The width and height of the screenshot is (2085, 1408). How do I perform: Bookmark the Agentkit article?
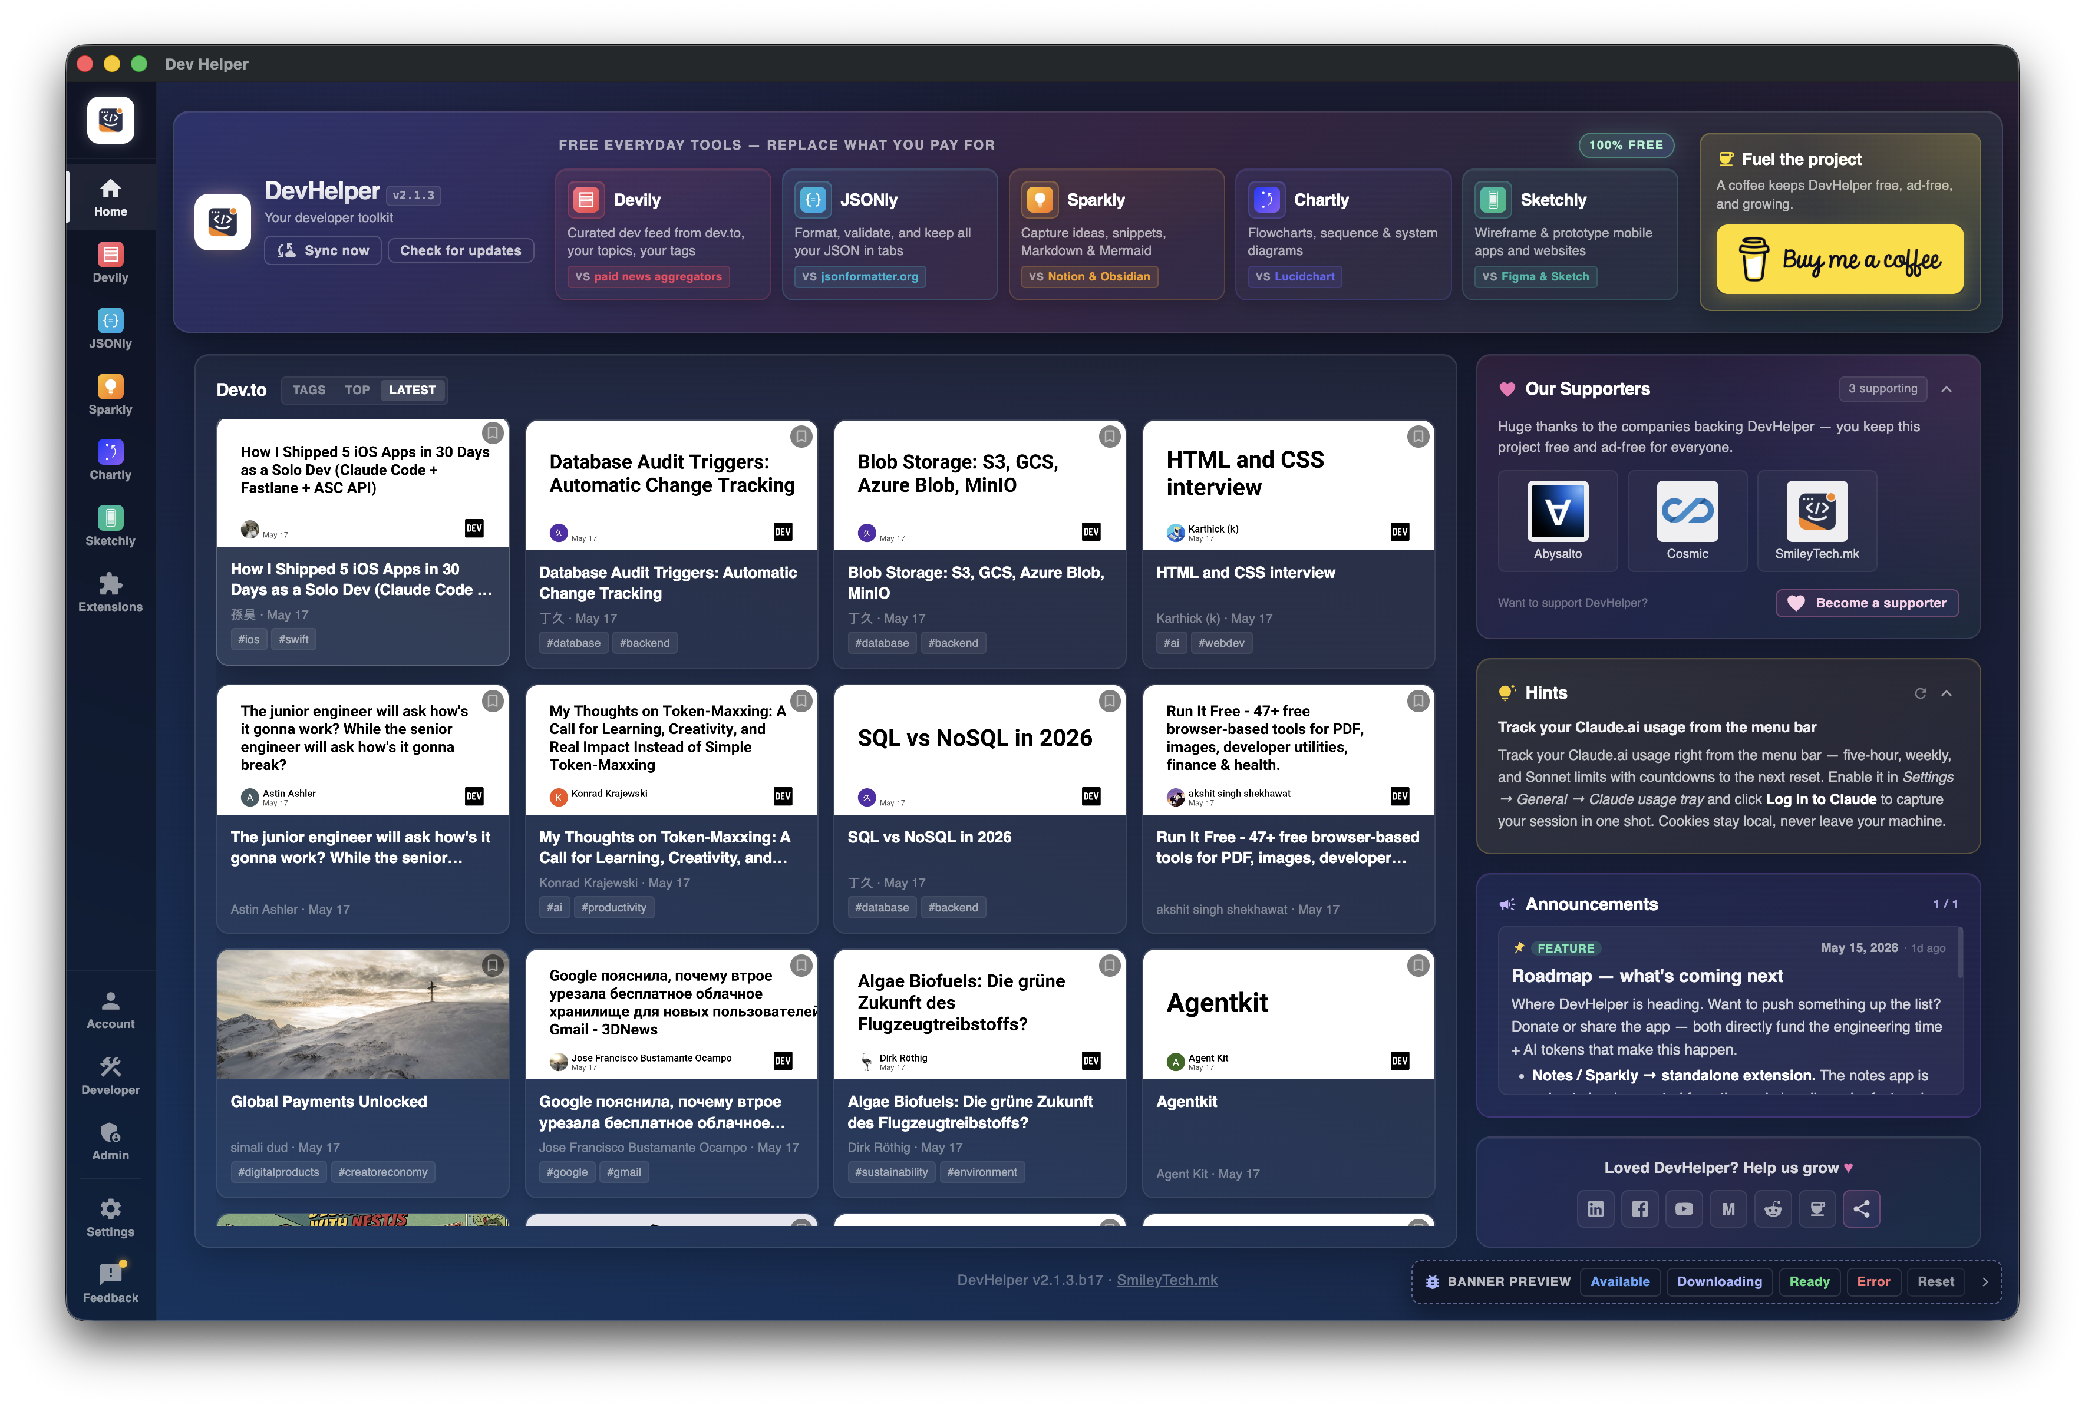(1417, 965)
